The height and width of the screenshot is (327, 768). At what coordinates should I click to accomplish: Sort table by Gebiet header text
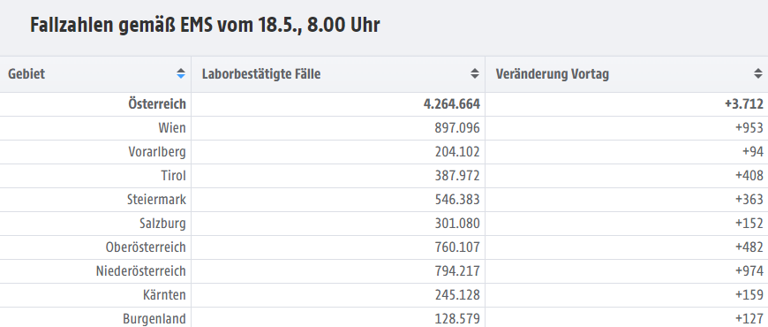tap(26, 74)
